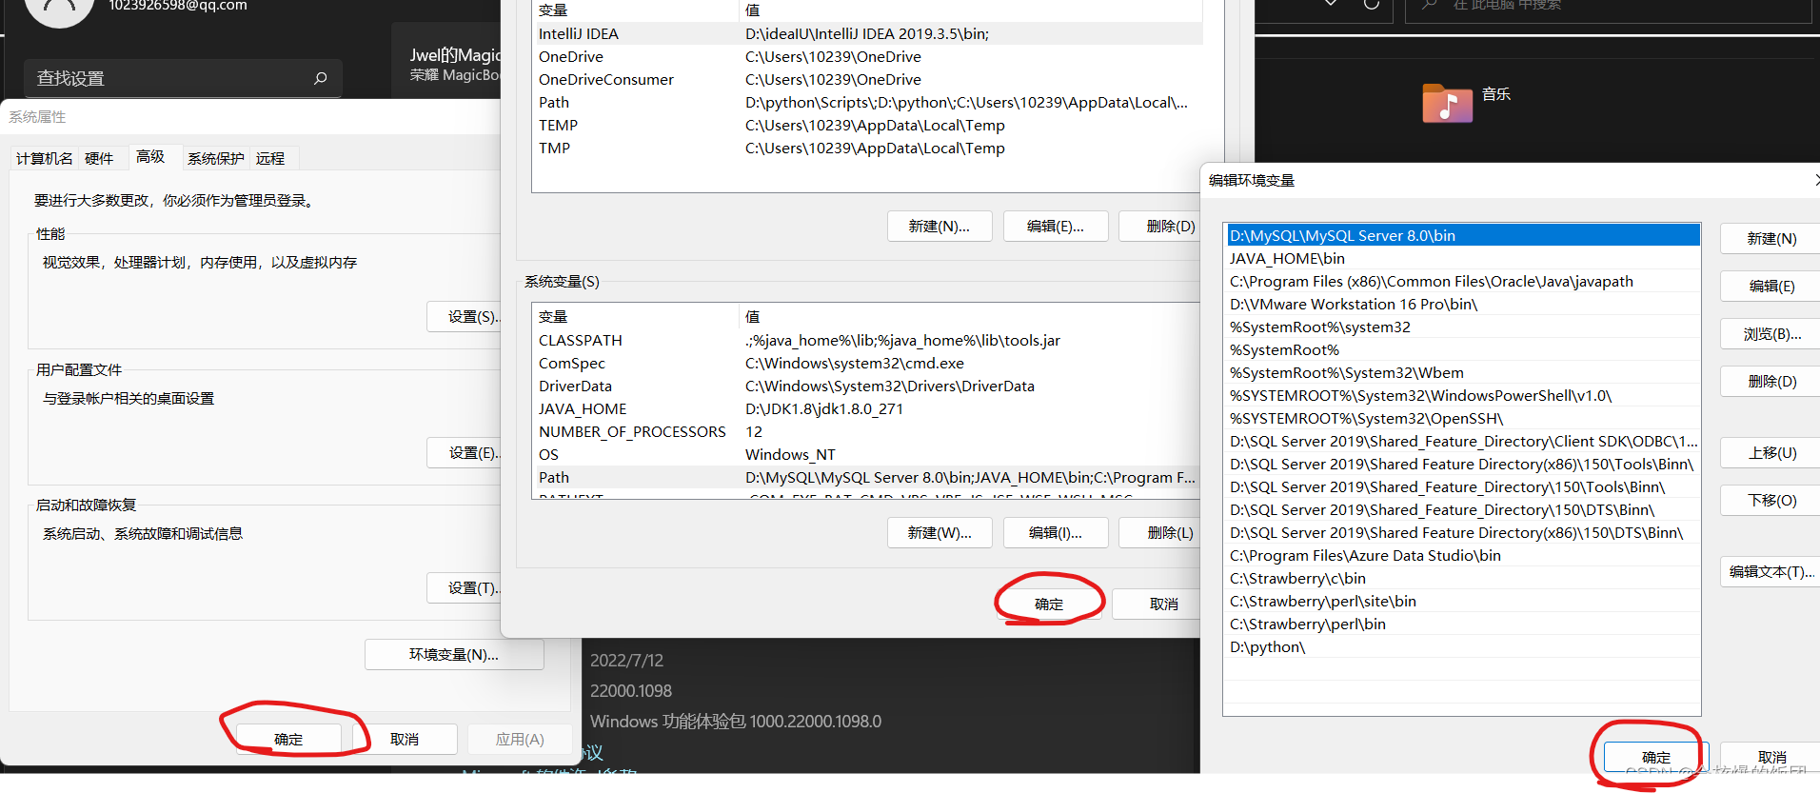Open the Music folder icon in Explorer

(1447, 103)
